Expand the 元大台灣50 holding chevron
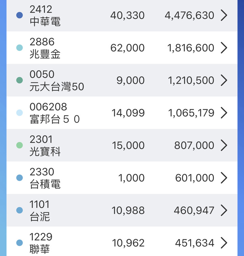Viewport: 244px width, 256px height. 224,80
